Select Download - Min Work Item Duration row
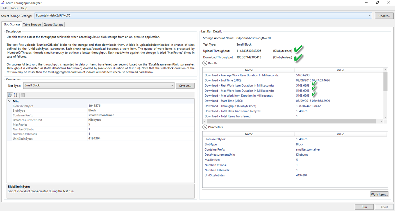This screenshot has height=211, width=395. [293, 96]
